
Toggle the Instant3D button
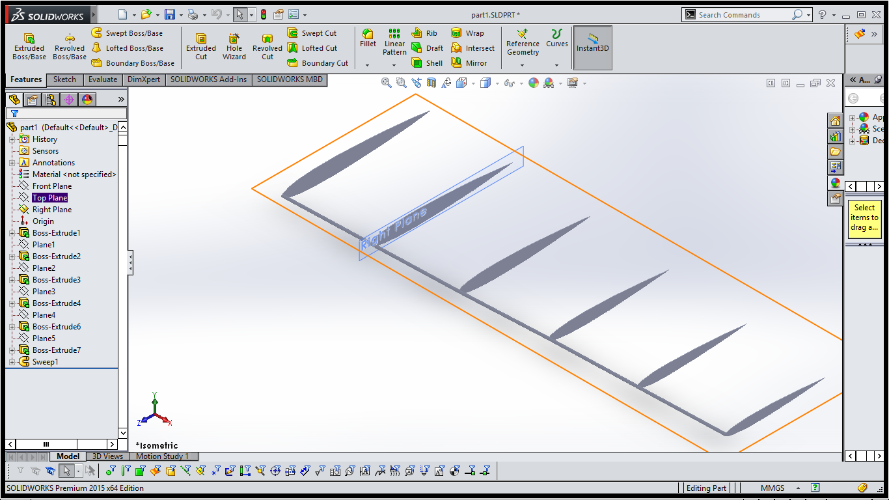coord(592,48)
